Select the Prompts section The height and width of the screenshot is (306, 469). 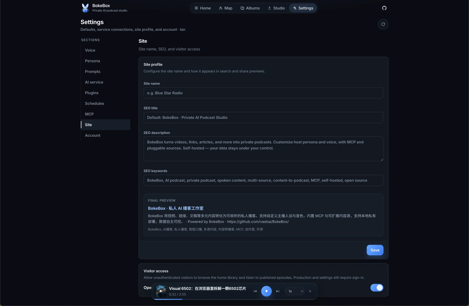pos(106,72)
